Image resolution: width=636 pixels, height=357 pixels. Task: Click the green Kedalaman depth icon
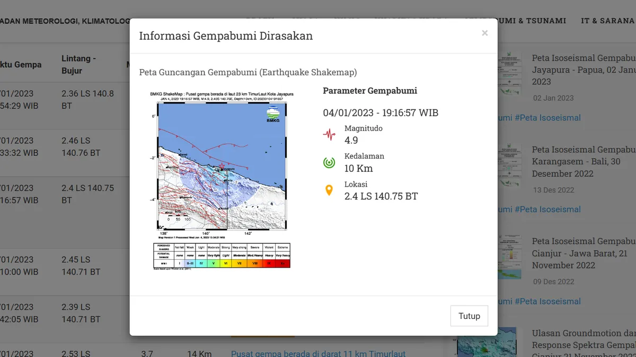(x=329, y=162)
